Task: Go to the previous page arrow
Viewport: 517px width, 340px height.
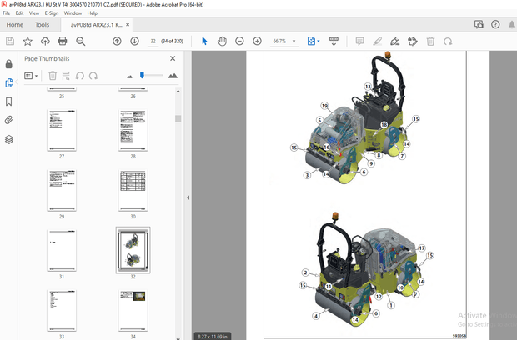Action: click(117, 41)
